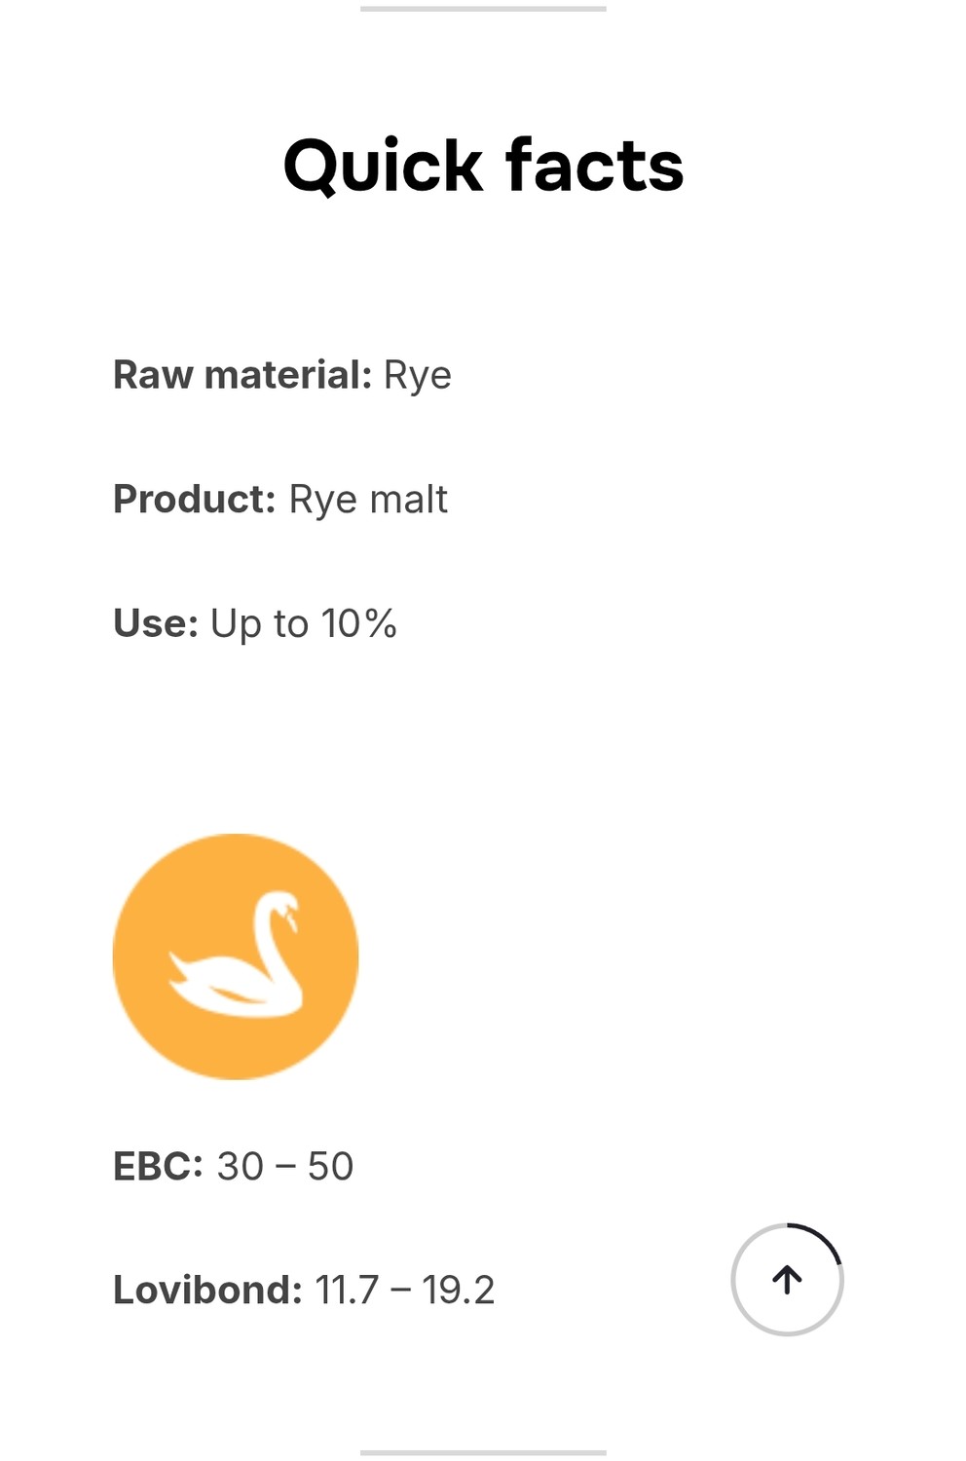Image resolution: width=966 pixels, height=1461 pixels.
Task: Click the "Up to" usage text
Action: 259,624
